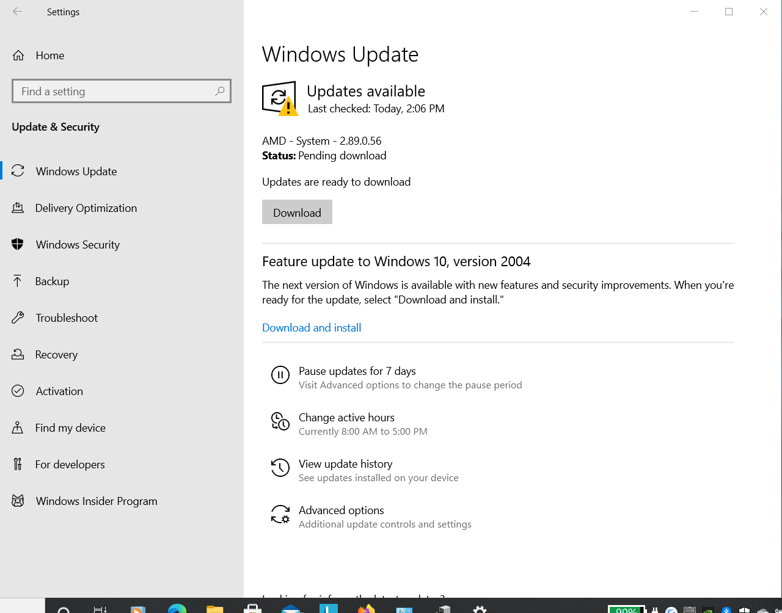Click the "Status: Pending download" text
The image size is (782, 613).
324,156
